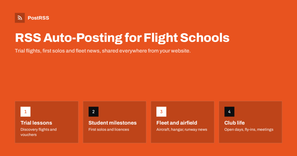Click the main RSS Auto-Posting headline
Viewport: 297px width, 156px height.
[122, 38]
